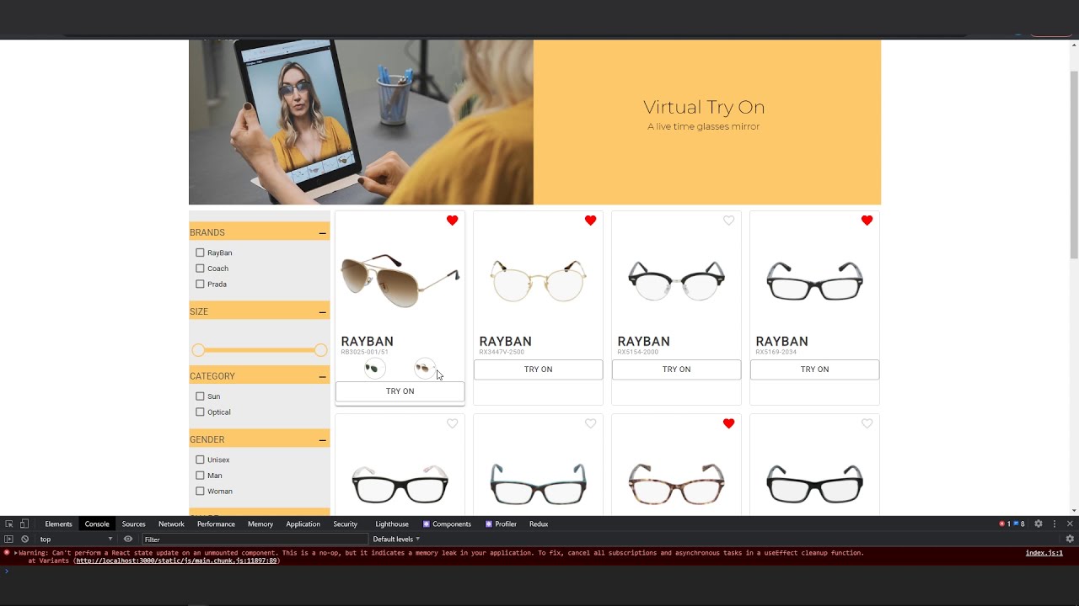Check the RayBan brand checkbox

pyautogui.click(x=200, y=252)
